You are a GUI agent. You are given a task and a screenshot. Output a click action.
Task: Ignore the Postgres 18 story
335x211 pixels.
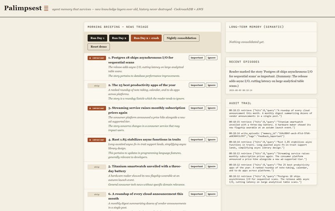(x=212, y=58)
